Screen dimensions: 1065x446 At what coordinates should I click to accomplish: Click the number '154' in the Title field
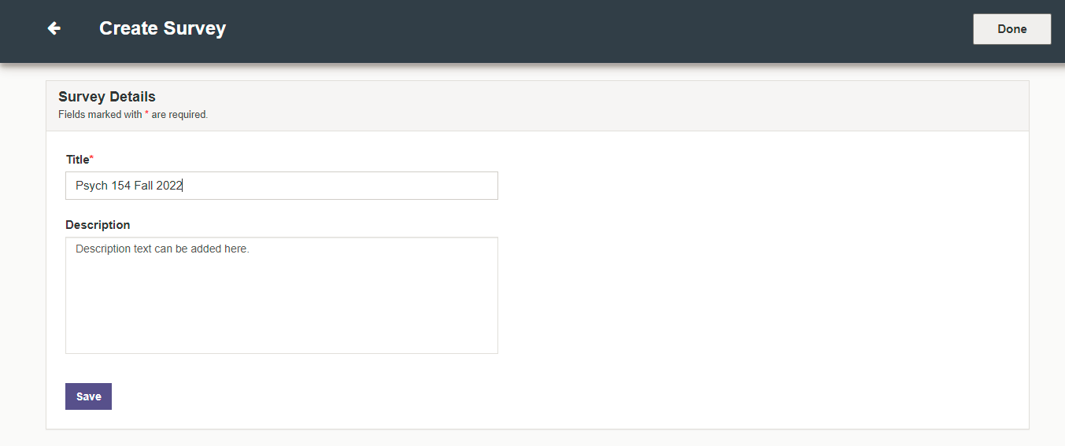pyautogui.click(x=121, y=186)
